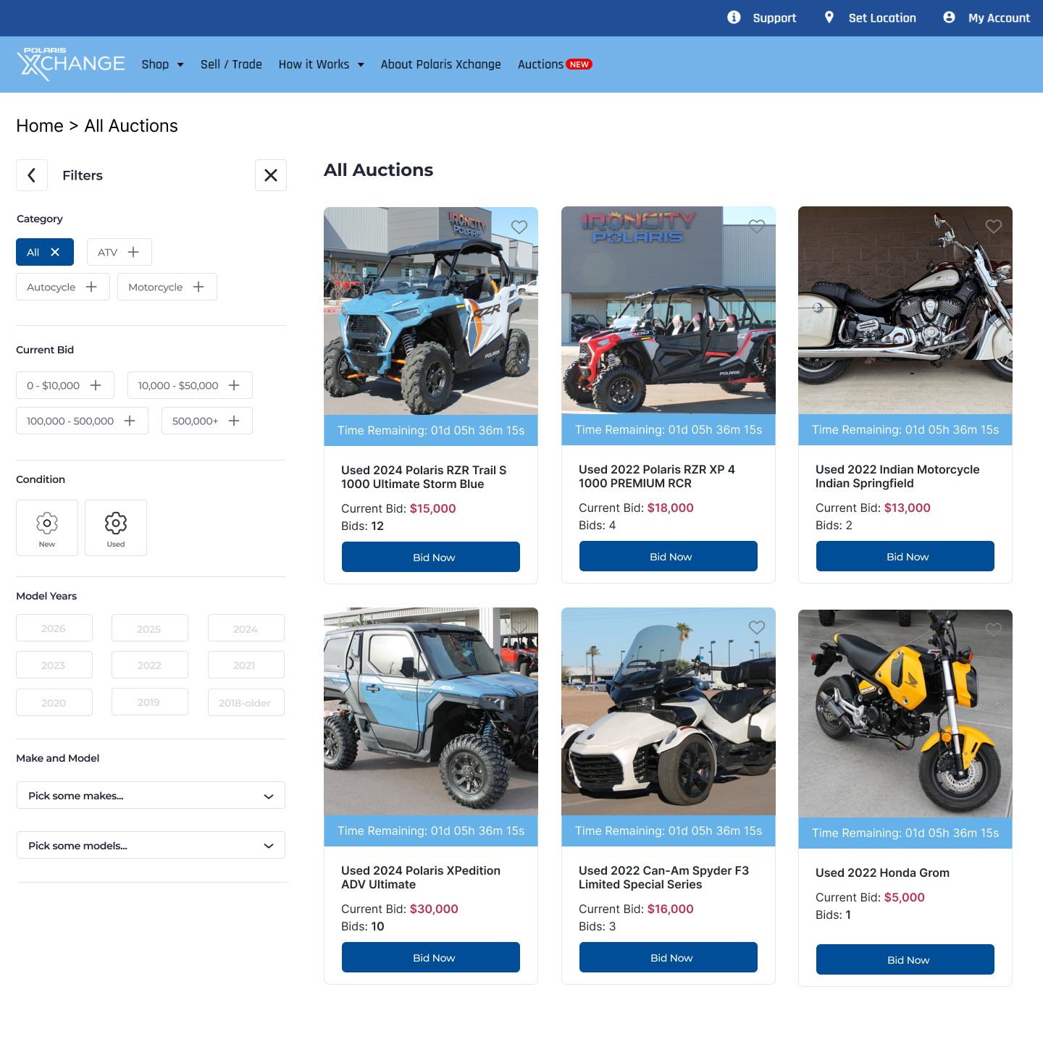Select model year 2019
The image size is (1043, 1047).
pyautogui.click(x=150, y=702)
